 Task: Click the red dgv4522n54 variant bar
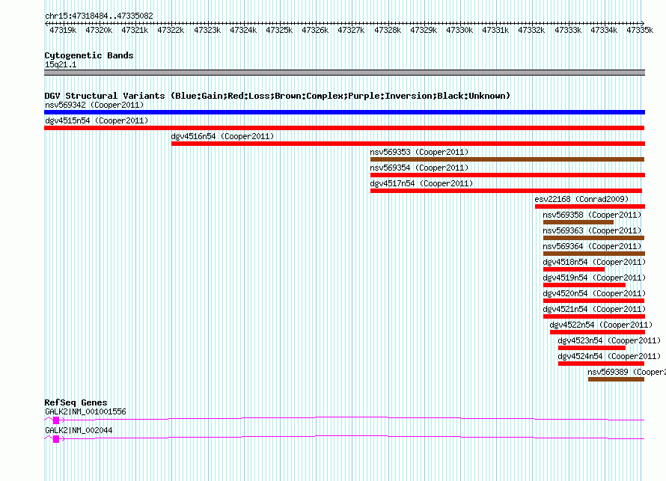pyautogui.click(x=598, y=332)
